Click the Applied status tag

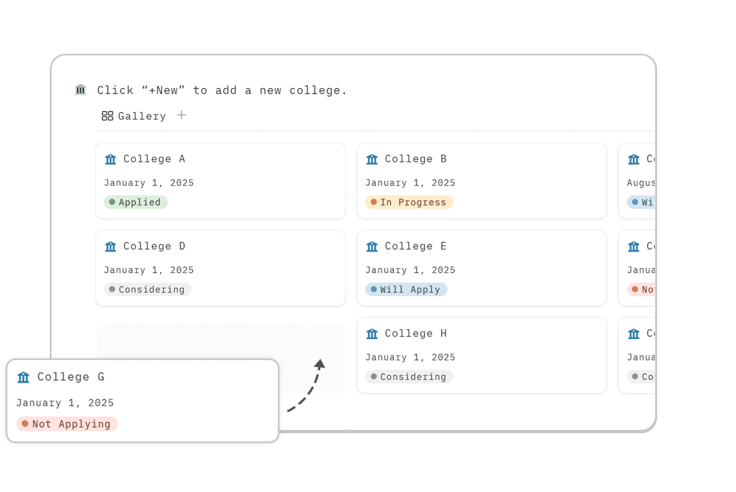[x=135, y=202]
